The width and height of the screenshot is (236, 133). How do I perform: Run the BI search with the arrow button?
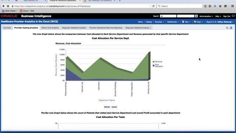(x=196, y=16)
